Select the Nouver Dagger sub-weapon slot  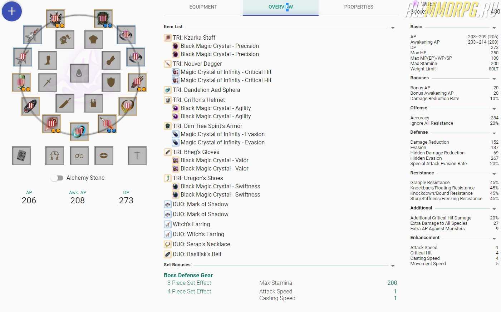coord(107,124)
